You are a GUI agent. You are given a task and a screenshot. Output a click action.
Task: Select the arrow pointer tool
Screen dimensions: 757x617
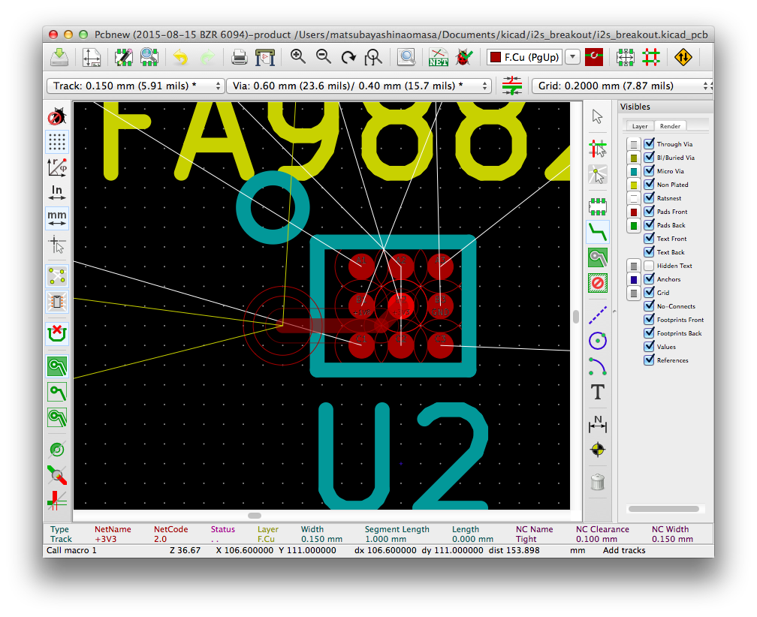click(x=598, y=117)
